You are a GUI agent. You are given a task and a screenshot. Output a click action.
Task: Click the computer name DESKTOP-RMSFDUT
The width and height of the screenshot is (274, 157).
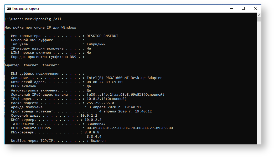[x=102, y=36]
